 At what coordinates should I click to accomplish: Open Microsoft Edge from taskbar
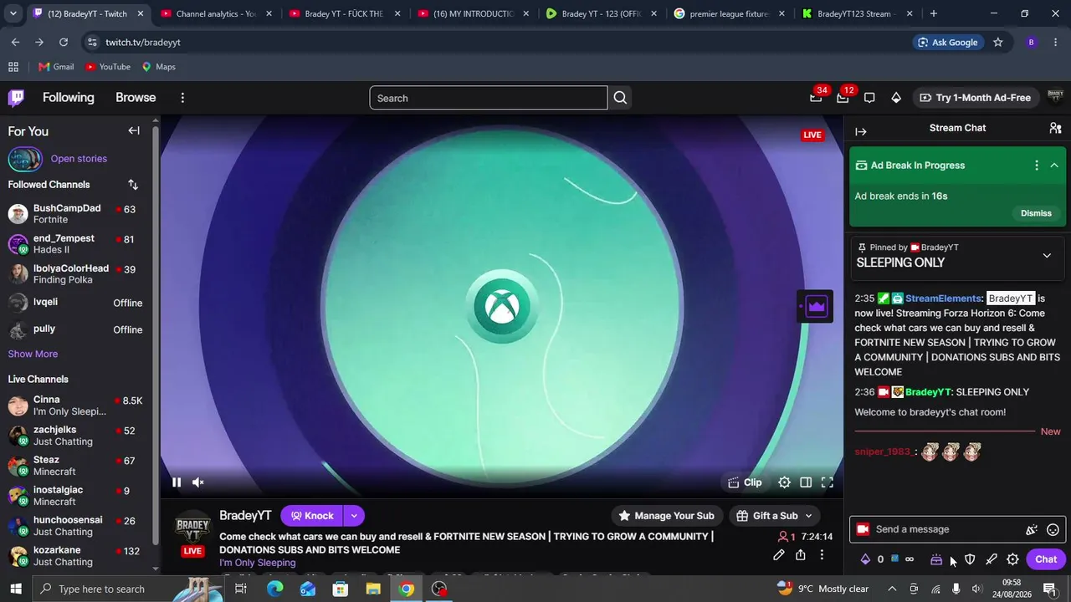tap(274, 589)
